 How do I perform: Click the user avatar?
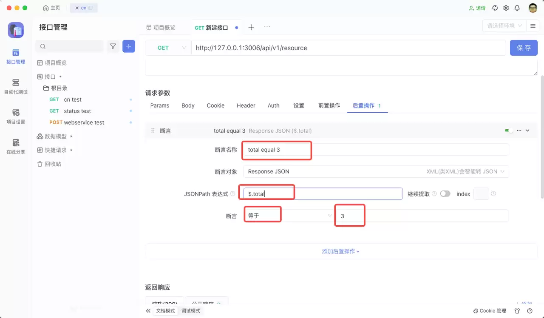click(533, 8)
